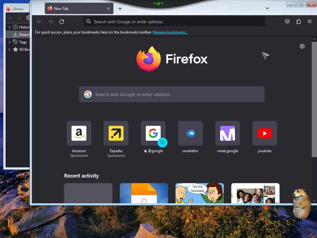317x238 pixels.
Task: Expand the Tags node in Library window
Action: (9, 42)
